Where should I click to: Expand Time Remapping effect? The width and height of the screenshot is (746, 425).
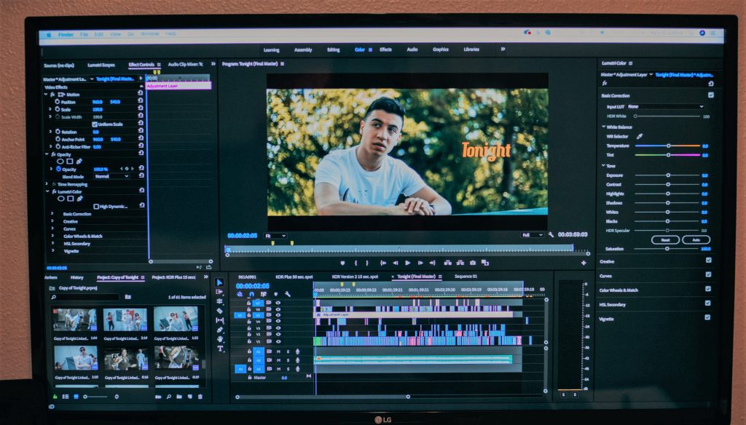pos(47,184)
